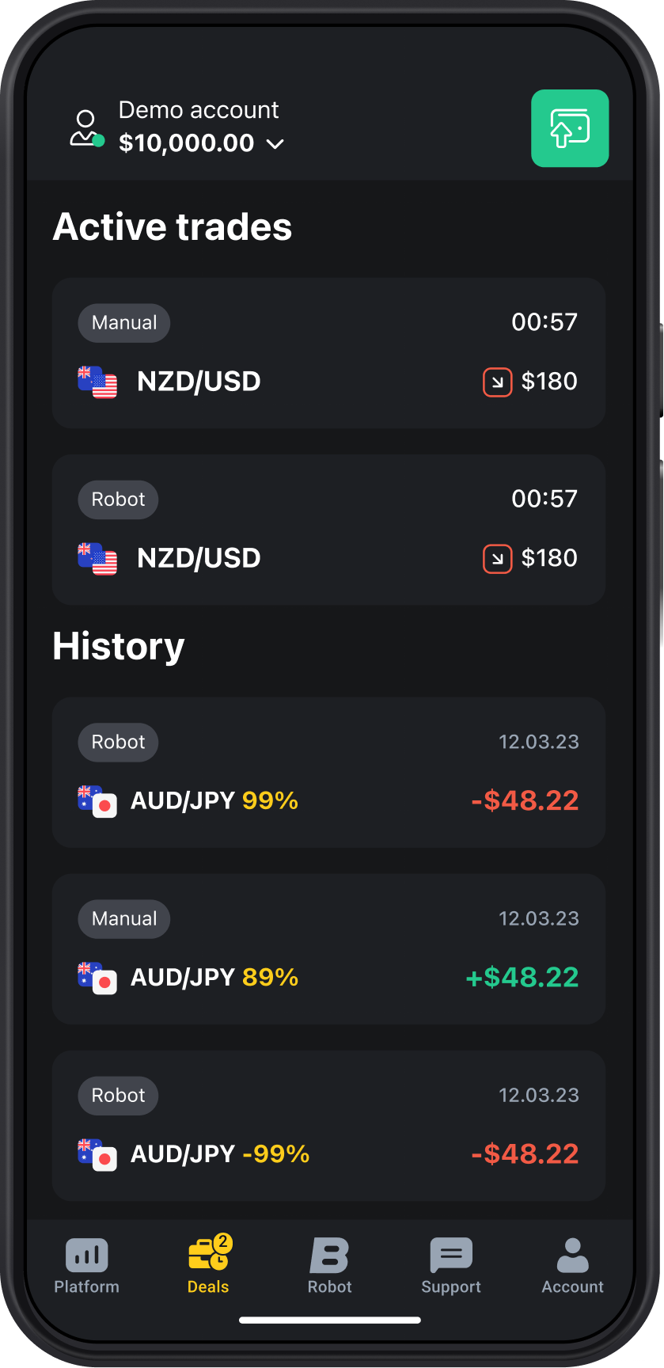Open the Robot NZD/USD active trade card
664x1368 pixels.
[328, 530]
